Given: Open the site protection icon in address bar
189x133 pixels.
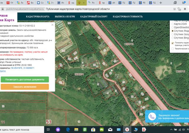Looking at the screenshot, I should coord(179,9).
